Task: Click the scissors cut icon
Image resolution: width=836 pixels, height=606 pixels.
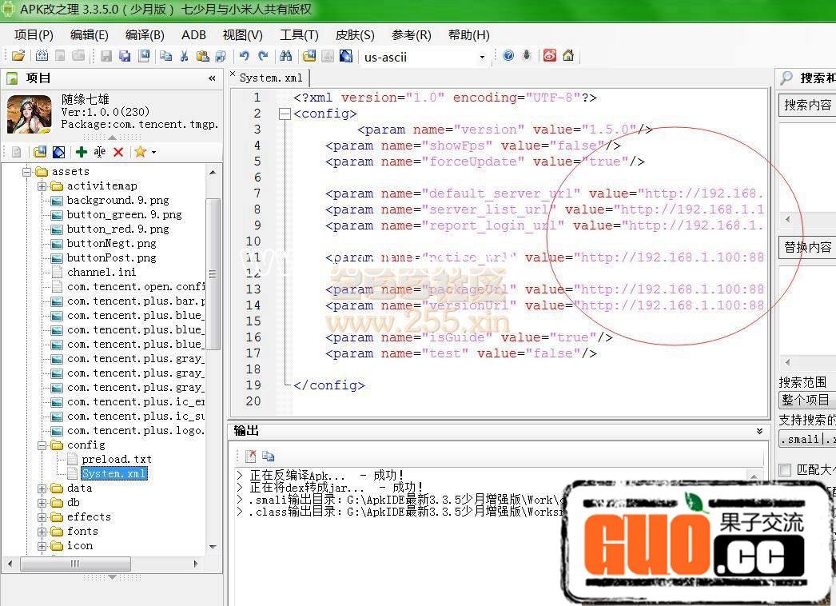Action: click(184, 56)
